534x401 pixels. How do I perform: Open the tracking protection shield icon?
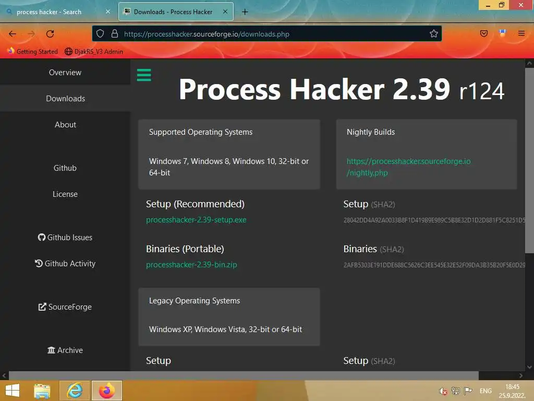100,34
